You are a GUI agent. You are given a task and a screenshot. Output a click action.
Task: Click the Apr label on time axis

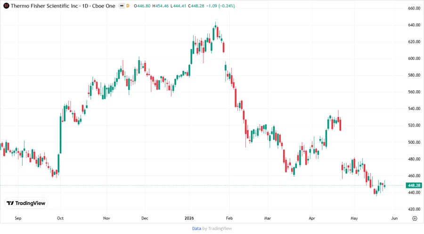point(312,218)
